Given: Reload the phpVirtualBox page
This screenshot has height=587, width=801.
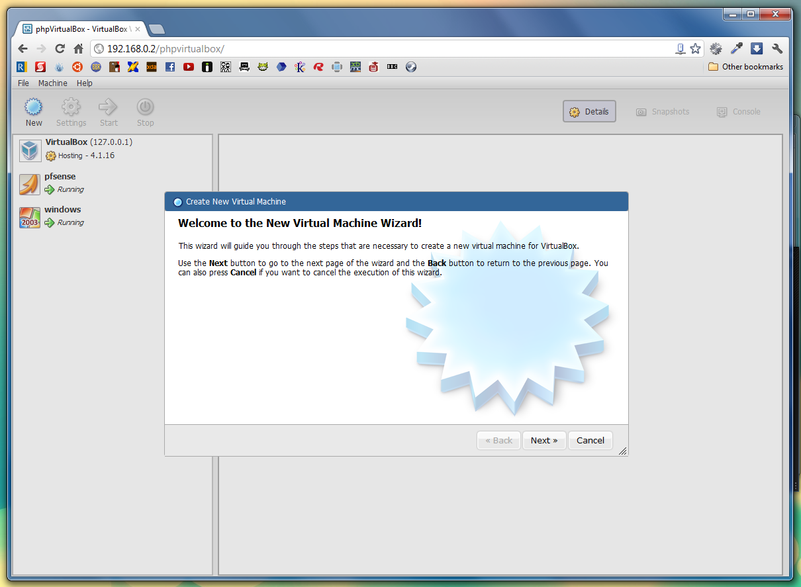Looking at the screenshot, I should click(x=60, y=48).
